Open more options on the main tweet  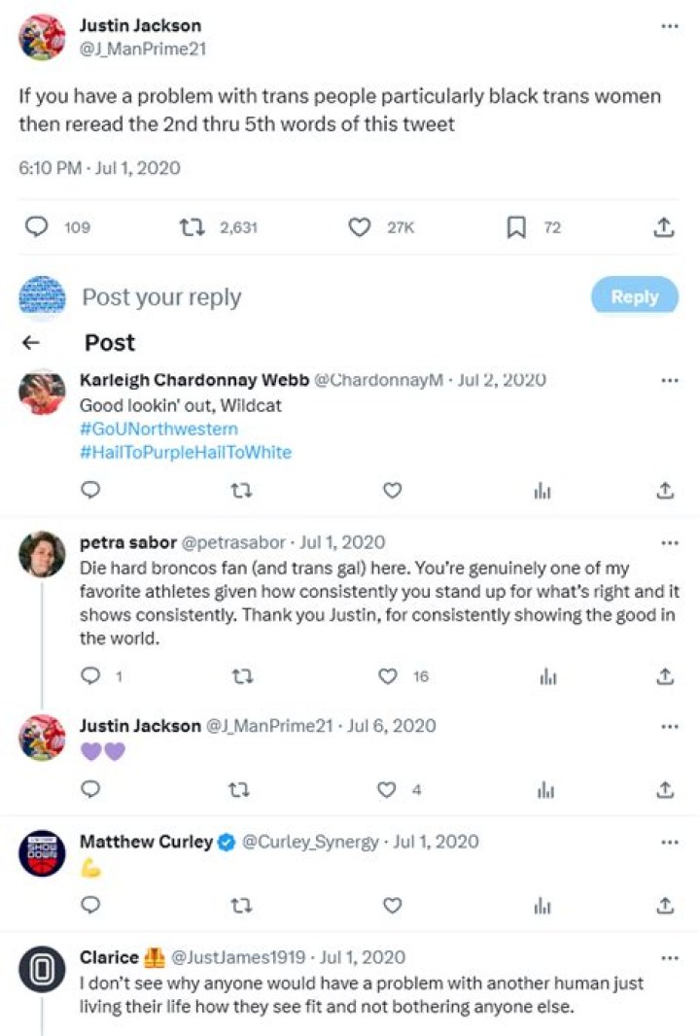669,26
